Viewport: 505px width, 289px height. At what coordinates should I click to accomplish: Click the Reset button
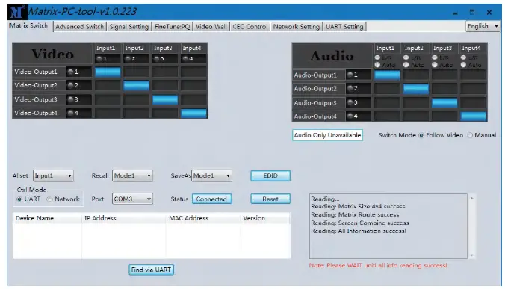coord(270,199)
